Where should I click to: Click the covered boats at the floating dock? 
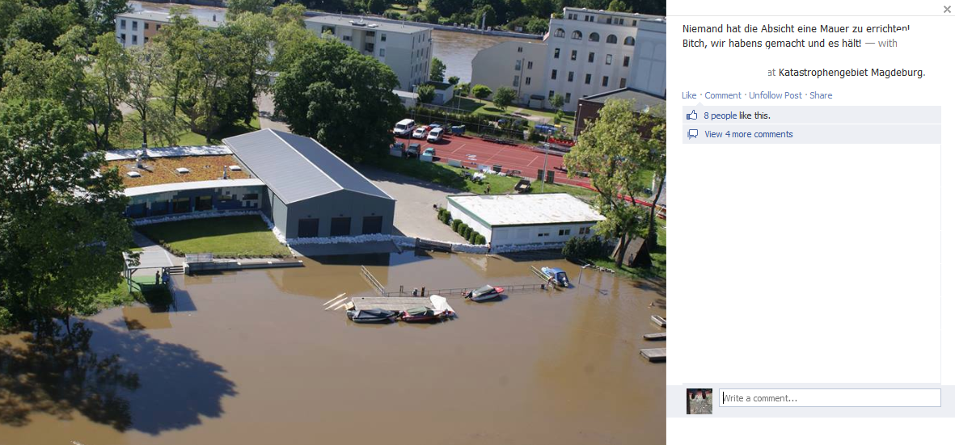tap(401, 311)
